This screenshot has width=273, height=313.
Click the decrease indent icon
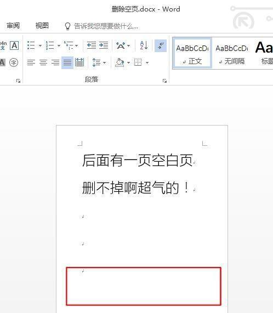coord(92,45)
